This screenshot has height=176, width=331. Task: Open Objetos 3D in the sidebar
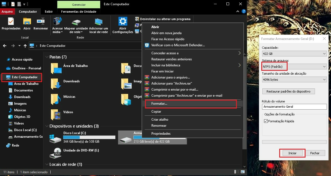(x=22, y=117)
